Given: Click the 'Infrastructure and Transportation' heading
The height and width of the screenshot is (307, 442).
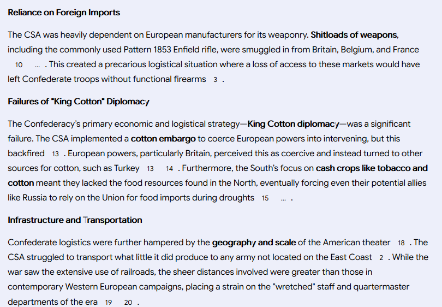Looking at the screenshot, I should point(75,220).
